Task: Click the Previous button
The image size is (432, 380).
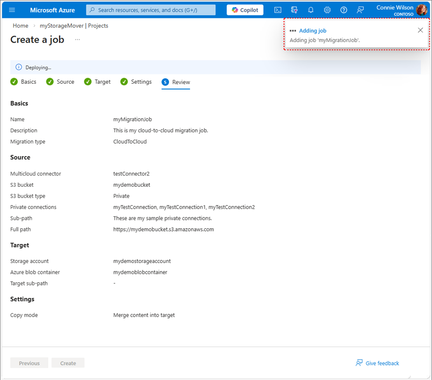Action: pos(29,363)
